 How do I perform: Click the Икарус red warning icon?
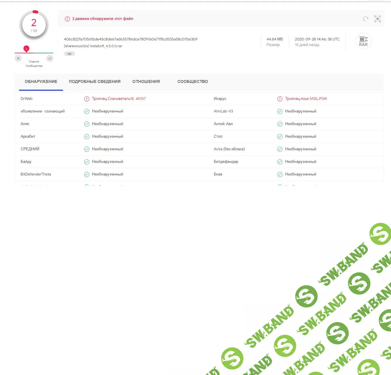coord(280,99)
